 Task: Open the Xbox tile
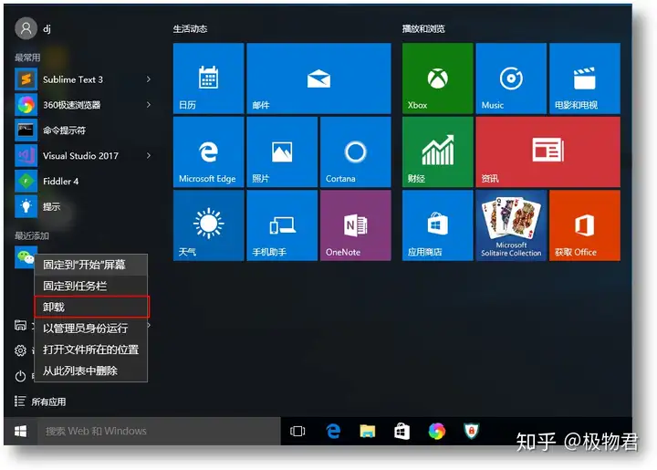(x=437, y=78)
